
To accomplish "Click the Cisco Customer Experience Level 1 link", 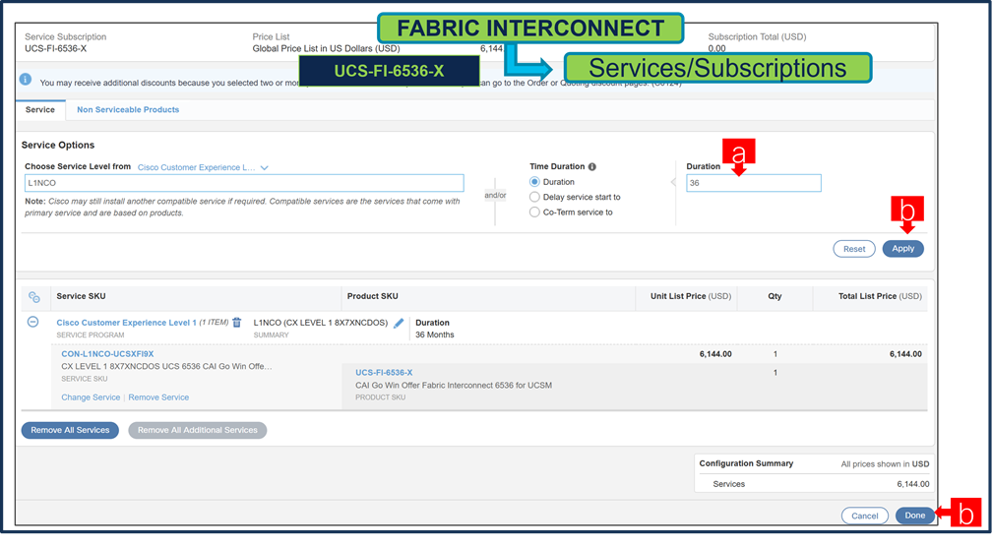I will (127, 323).
